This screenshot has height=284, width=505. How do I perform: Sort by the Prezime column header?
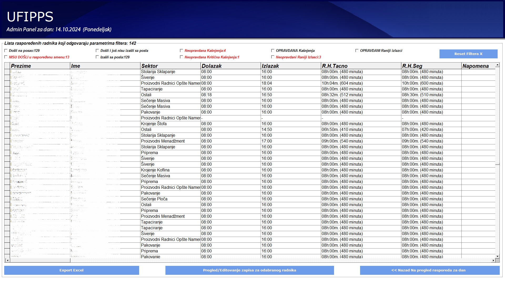coord(40,66)
